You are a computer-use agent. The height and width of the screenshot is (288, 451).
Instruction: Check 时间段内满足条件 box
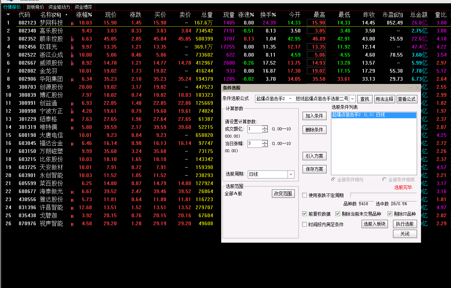point(305,224)
